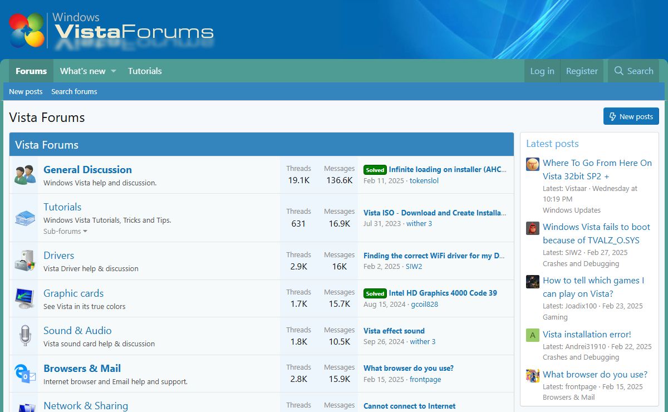
Task: Click the Tutorials forum icon
Action: (x=25, y=218)
